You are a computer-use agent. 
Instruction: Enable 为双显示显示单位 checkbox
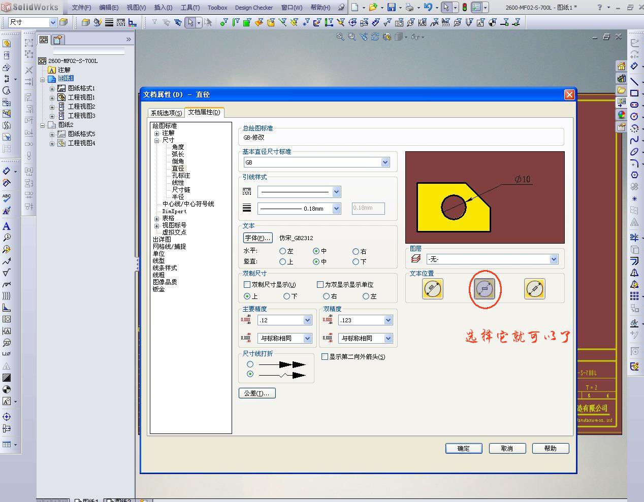320,285
